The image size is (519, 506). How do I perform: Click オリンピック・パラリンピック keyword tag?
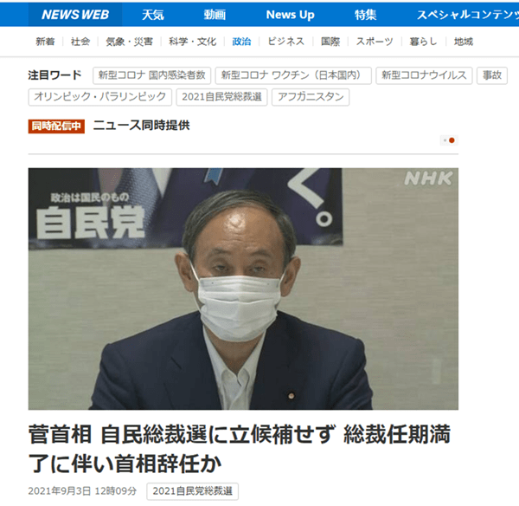tap(100, 97)
